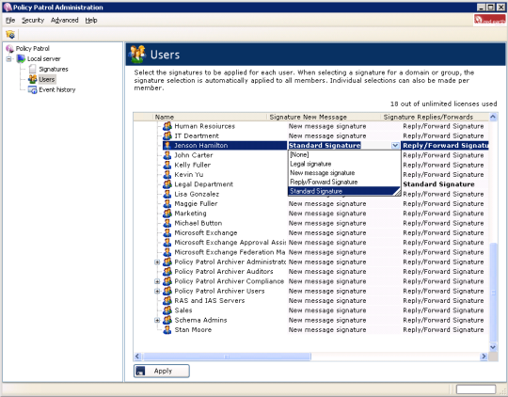Choose Standard Signature in the dropdown list
Screen dimensions: 508x397
click(x=344, y=191)
